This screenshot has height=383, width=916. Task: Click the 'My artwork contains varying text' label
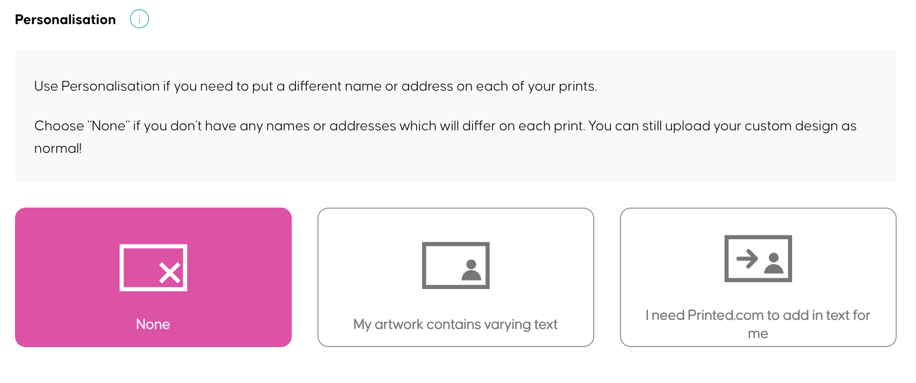[x=455, y=324]
